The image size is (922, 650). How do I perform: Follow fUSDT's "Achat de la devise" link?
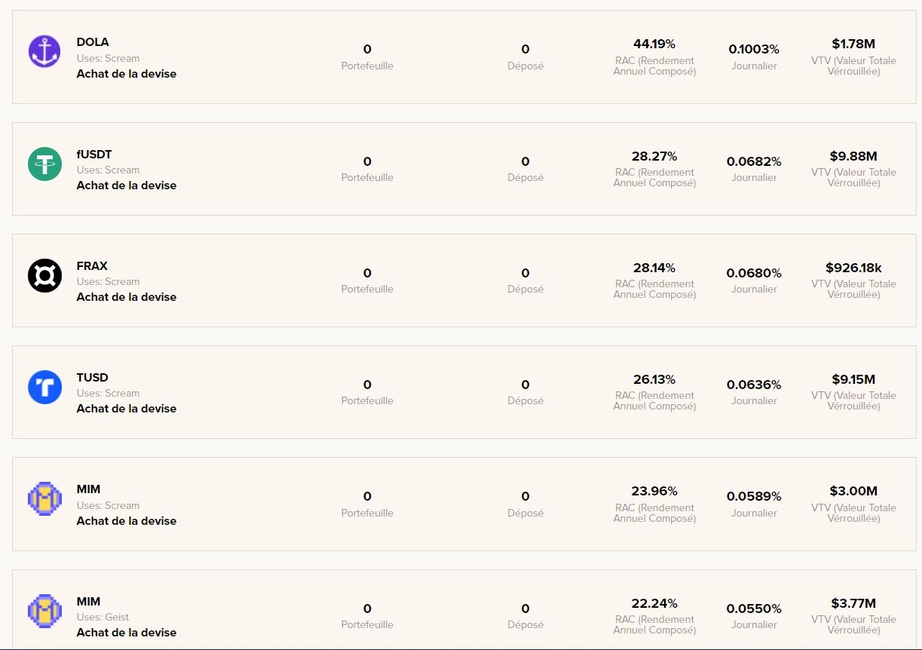126,185
